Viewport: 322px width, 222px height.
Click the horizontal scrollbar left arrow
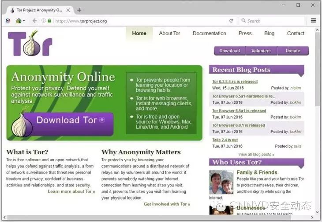point(4,217)
